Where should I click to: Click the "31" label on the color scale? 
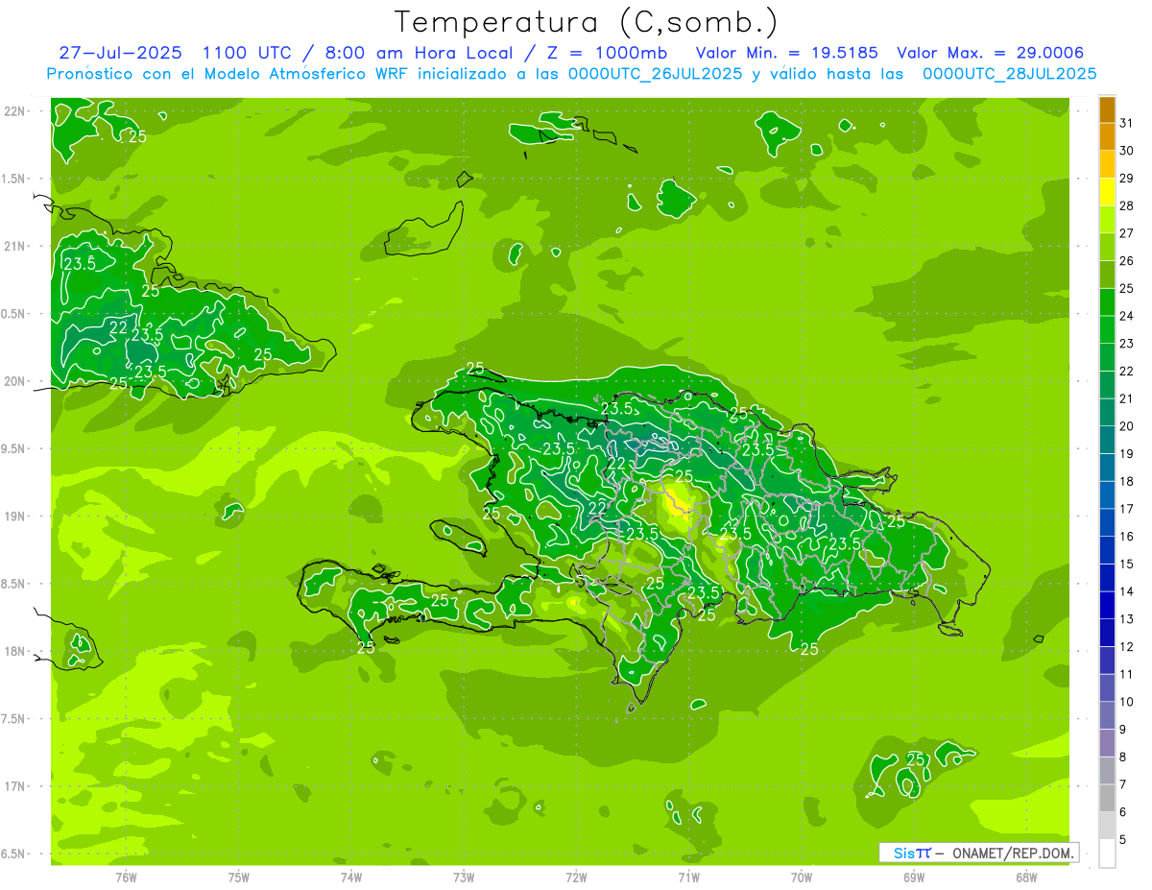click(1127, 123)
